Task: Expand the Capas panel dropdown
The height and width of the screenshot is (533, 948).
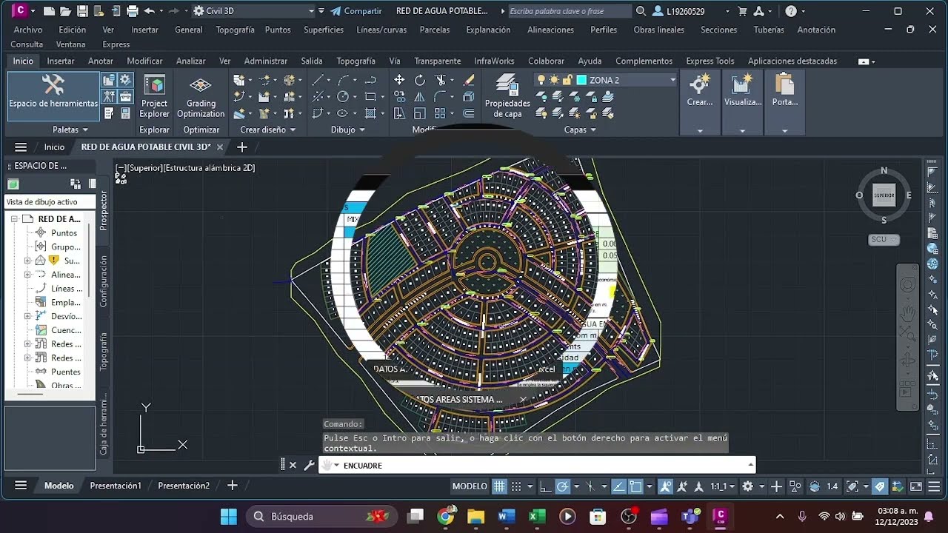Action: 581,130
